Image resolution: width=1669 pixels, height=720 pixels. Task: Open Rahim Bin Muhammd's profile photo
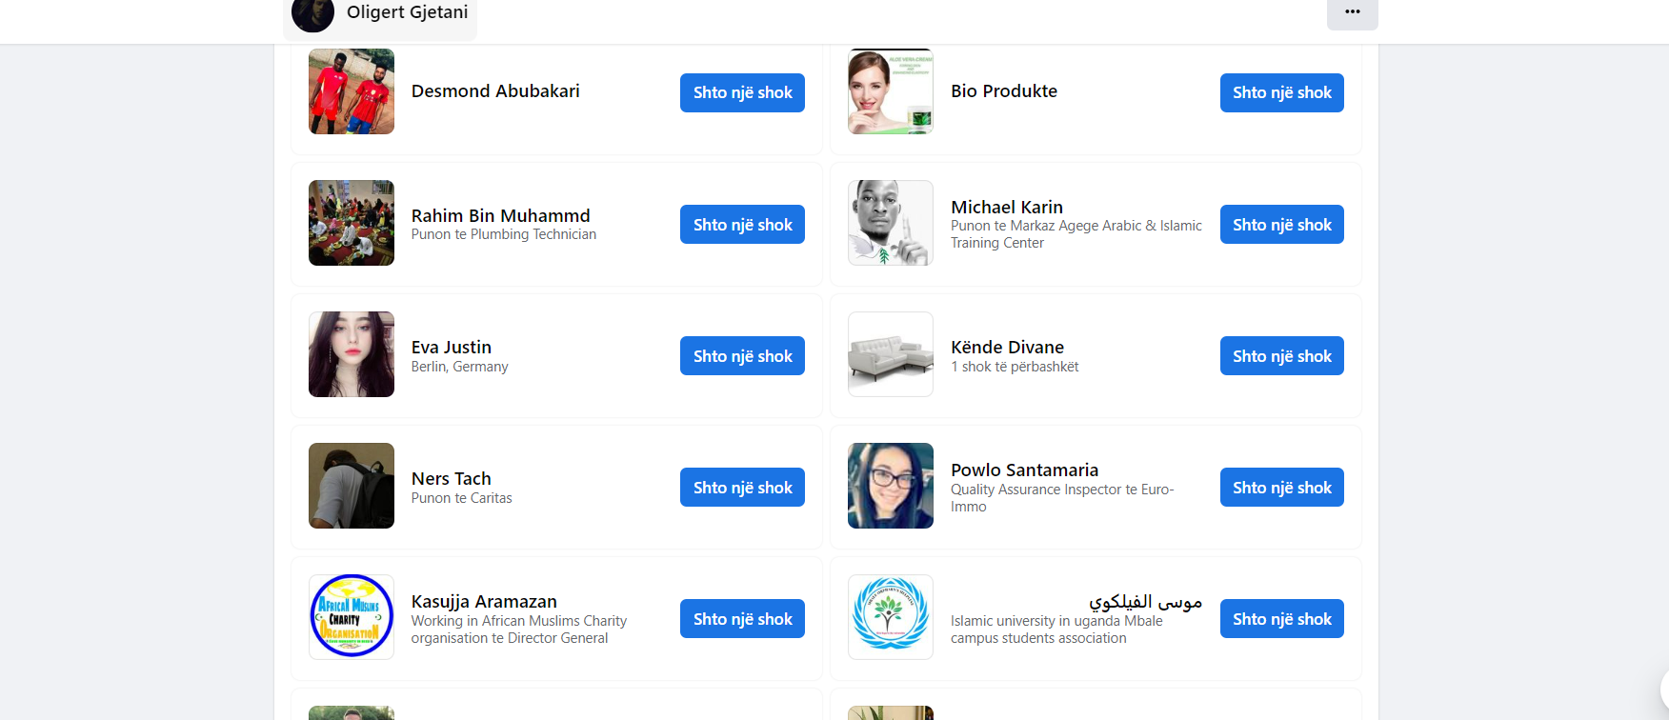click(x=352, y=223)
